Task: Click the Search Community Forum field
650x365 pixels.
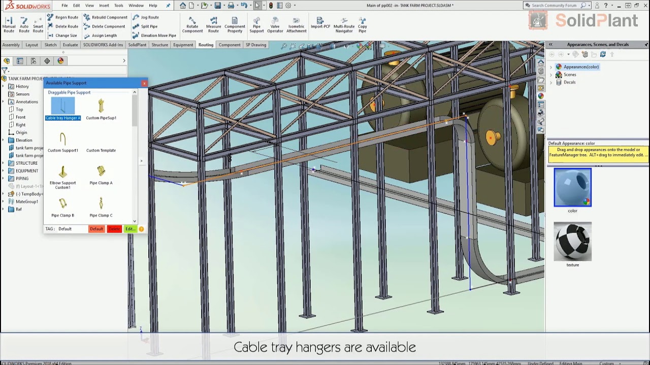Action: [x=554, y=6]
